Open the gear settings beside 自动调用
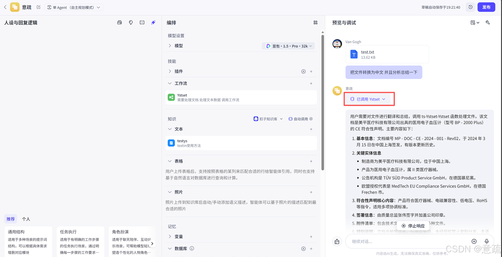 click(x=311, y=119)
